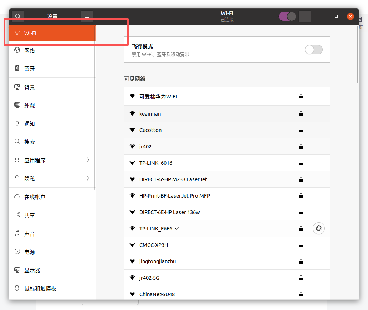Click the monitor icon beside 背景

pyautogui.click(x=17, y=87)
